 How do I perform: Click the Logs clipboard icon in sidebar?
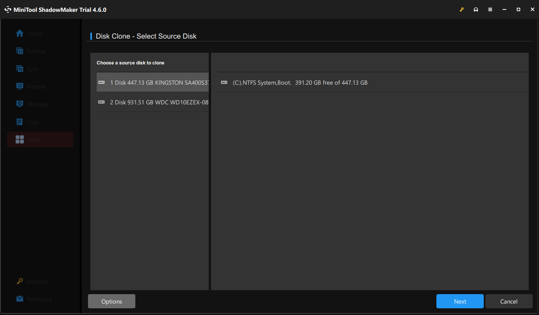(x=20, y=122)
